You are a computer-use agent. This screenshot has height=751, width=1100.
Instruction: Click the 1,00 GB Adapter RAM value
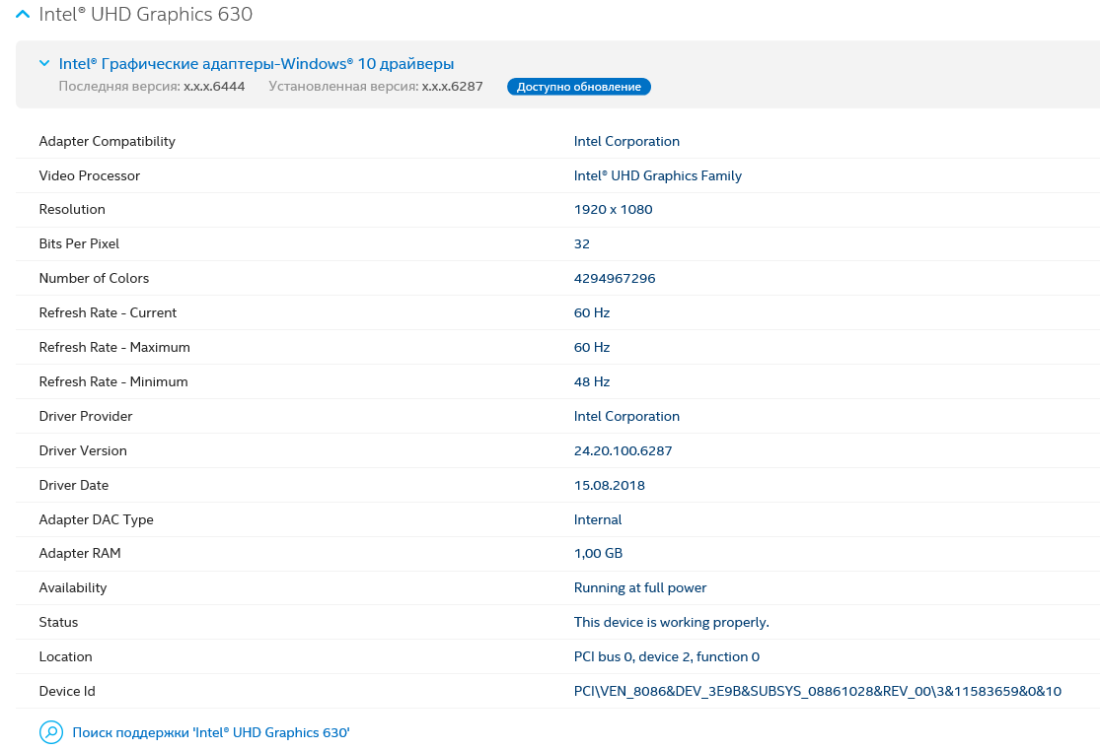coord(598,554)
